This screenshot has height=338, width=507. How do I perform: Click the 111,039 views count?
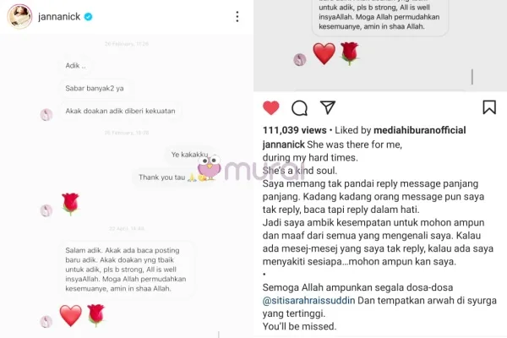(295, 130)
